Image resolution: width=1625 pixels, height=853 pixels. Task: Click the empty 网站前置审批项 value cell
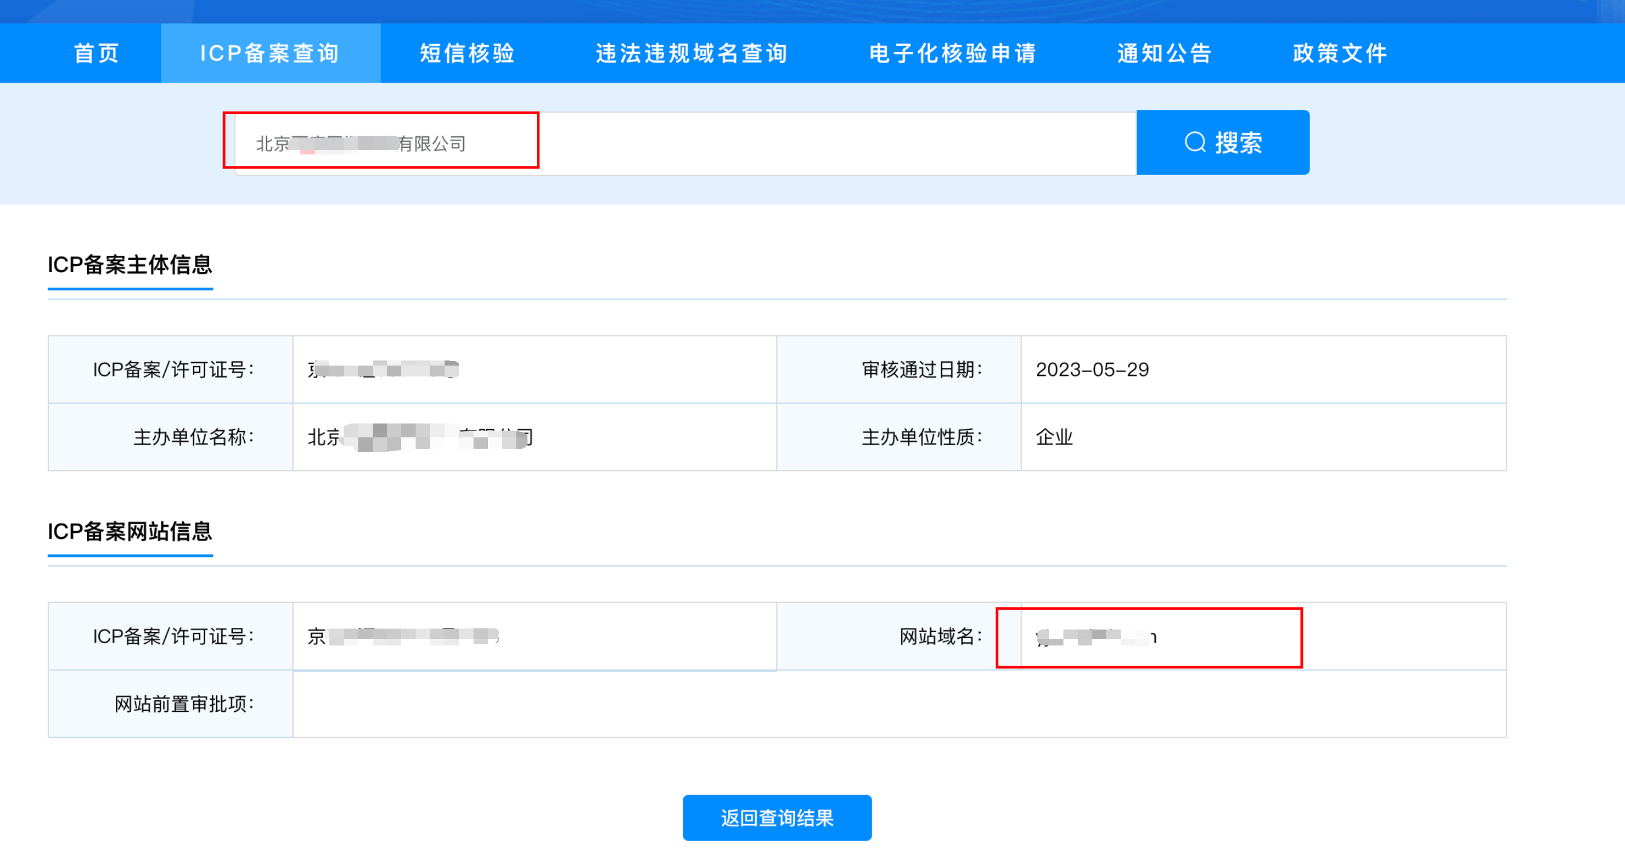tap(899, 704)
